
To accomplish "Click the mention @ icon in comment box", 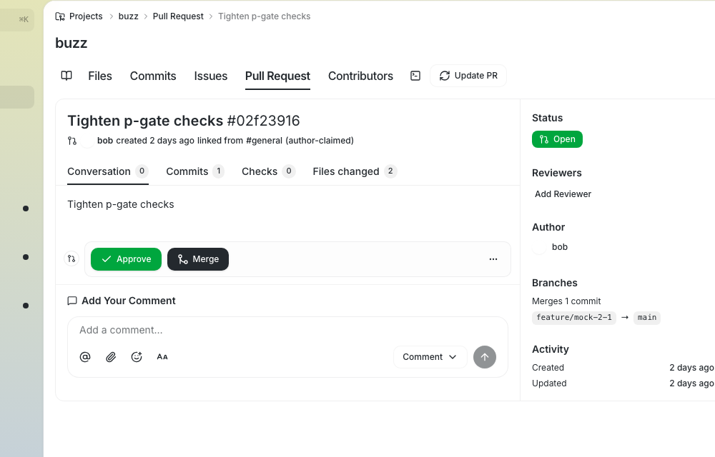I will (x=85, y=357).
